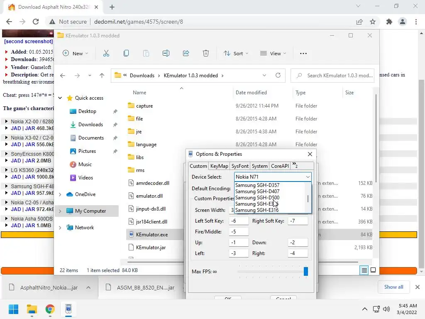Open the second screenshot link
The width and height of the screenshot is (425, 319).
click(x=29, y=41)
